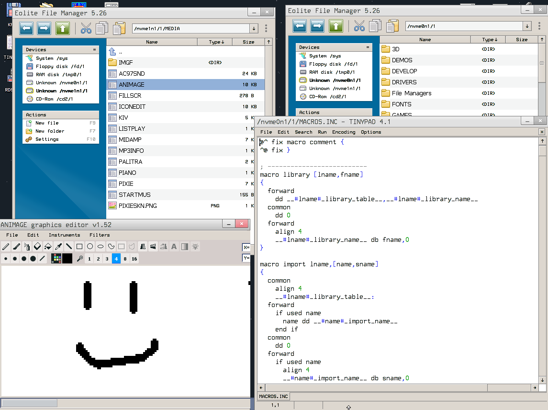The image size is (548, 410).
Task: Open the Encoding menu in TINYPAD
Action: 344,132
